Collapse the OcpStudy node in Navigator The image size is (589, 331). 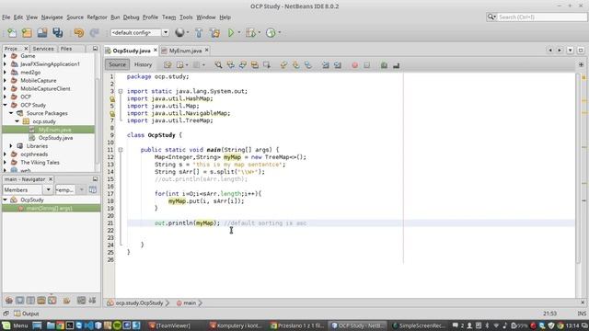pyautogui.click(x=5, y=200)
